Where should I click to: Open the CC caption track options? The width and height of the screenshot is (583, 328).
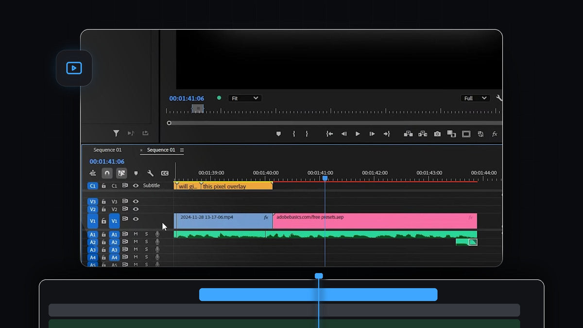(x=165, y=173)
